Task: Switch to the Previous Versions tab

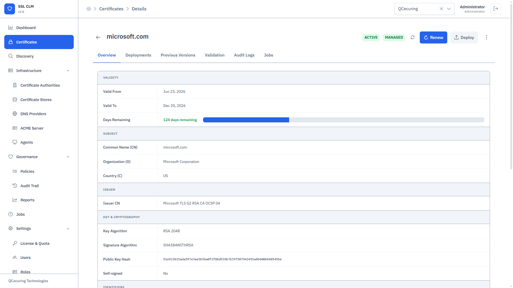Action: (178, 55)
